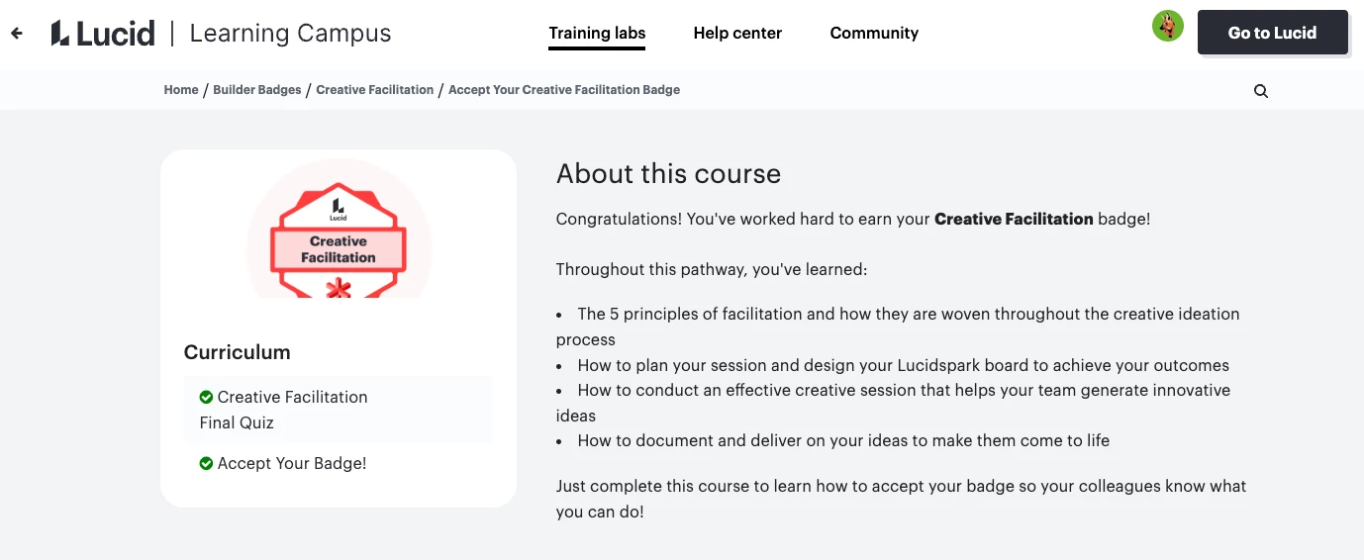Go to Home breadcrumb
This screenshot has height=560, width=1364.
(x=181, y=89)
